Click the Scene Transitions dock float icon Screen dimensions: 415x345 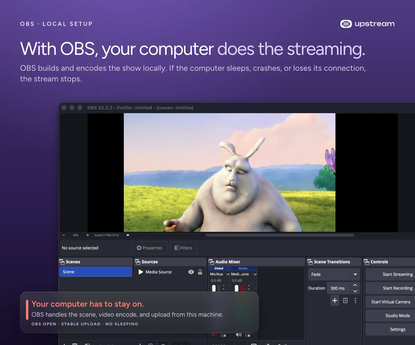click(310, 262)
